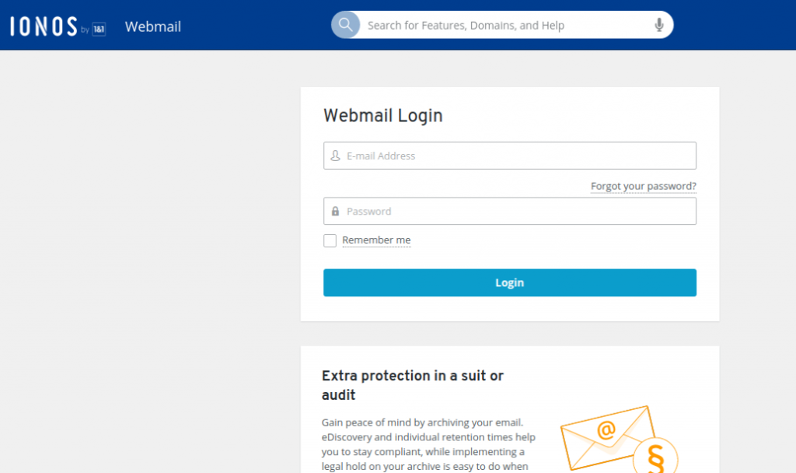Click the IONOS logo in header
Screen dimensions: 796x473
44,26
